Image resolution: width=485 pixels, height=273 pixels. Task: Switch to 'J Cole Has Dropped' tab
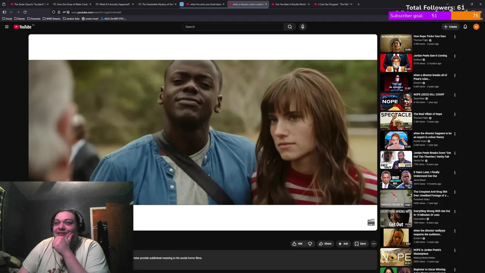[333, 4]
